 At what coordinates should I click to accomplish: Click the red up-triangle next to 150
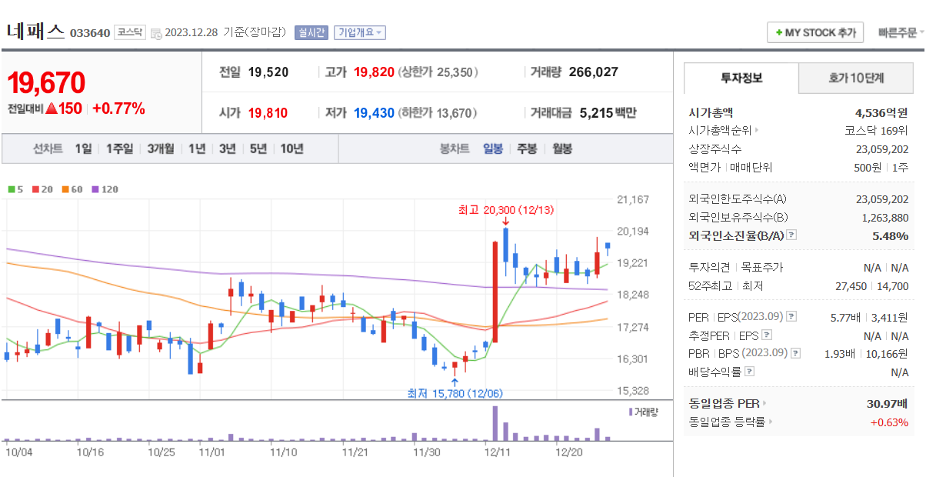(52, 108)
